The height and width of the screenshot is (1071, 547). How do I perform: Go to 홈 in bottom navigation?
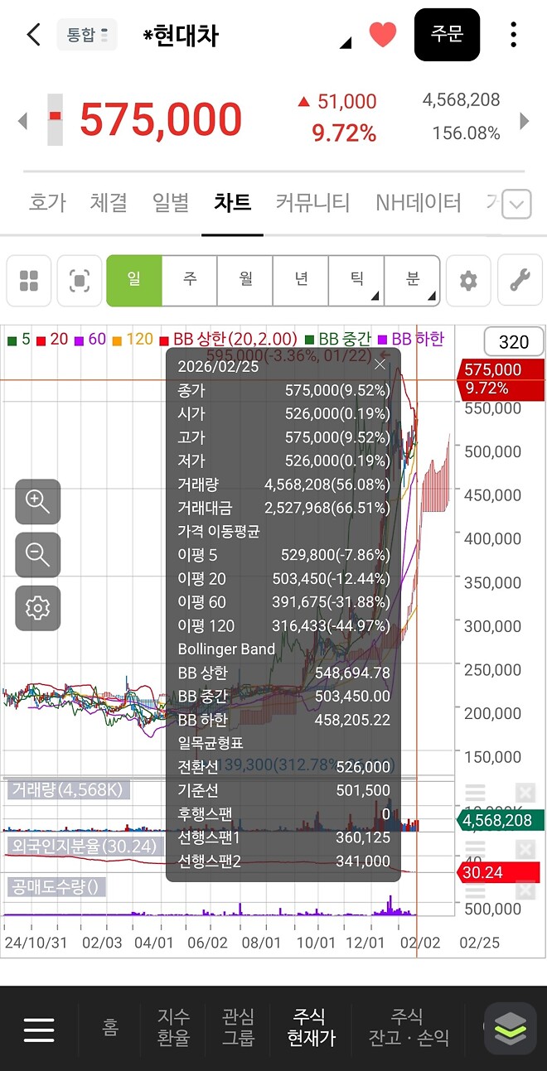[110, 1028]
